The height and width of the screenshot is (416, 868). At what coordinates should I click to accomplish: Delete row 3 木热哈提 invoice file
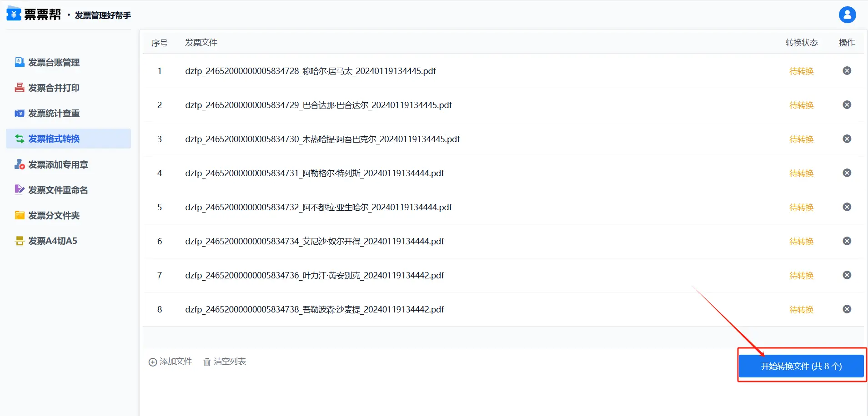click(x=847, y=139)
